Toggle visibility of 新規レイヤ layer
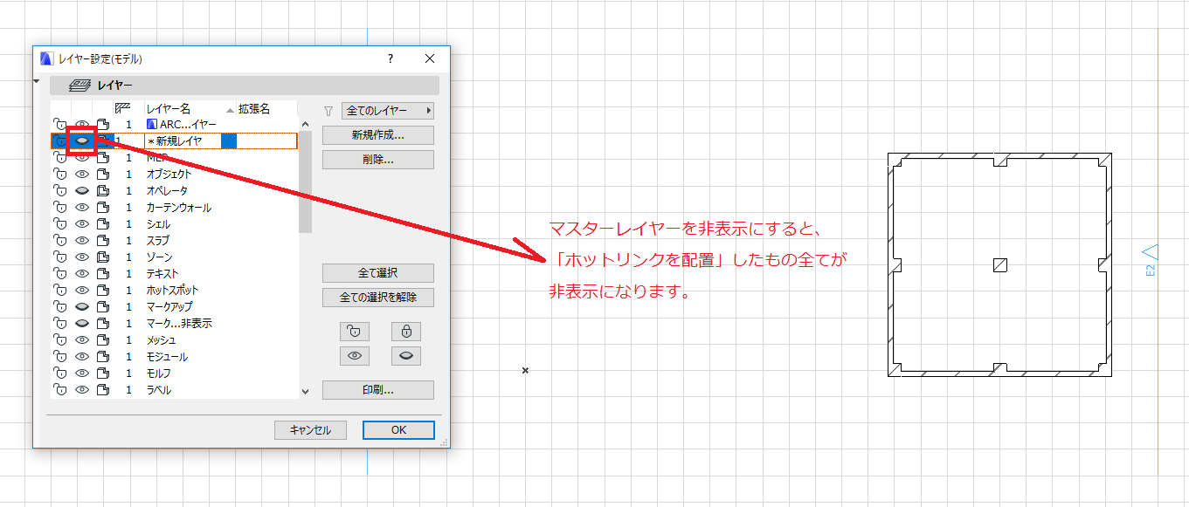This screenshot has width=1189, height=507. (82, 140)
